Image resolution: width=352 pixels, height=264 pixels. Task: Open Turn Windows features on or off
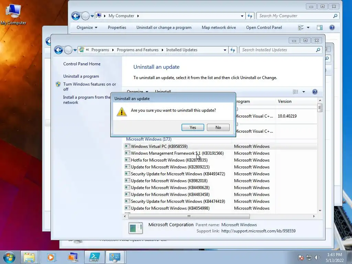click(x=90, y=87)
